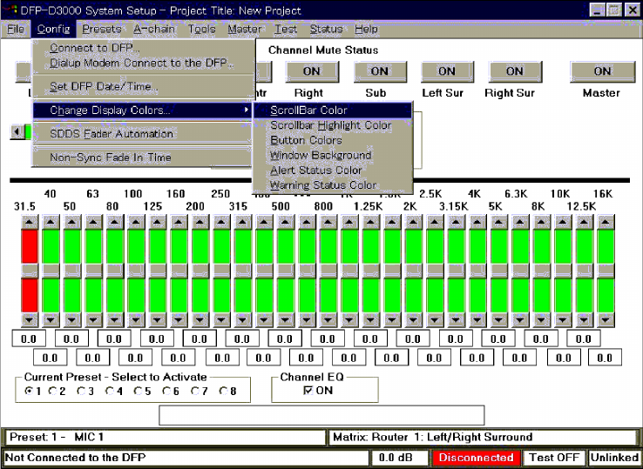Click the first 0.0 gain value field
The width and height of the screenshot is (643, 469).
coord(29,338)
